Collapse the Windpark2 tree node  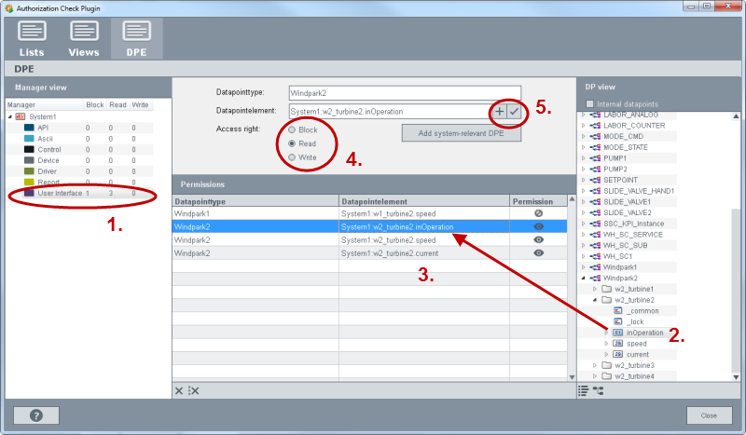(585, 278)
